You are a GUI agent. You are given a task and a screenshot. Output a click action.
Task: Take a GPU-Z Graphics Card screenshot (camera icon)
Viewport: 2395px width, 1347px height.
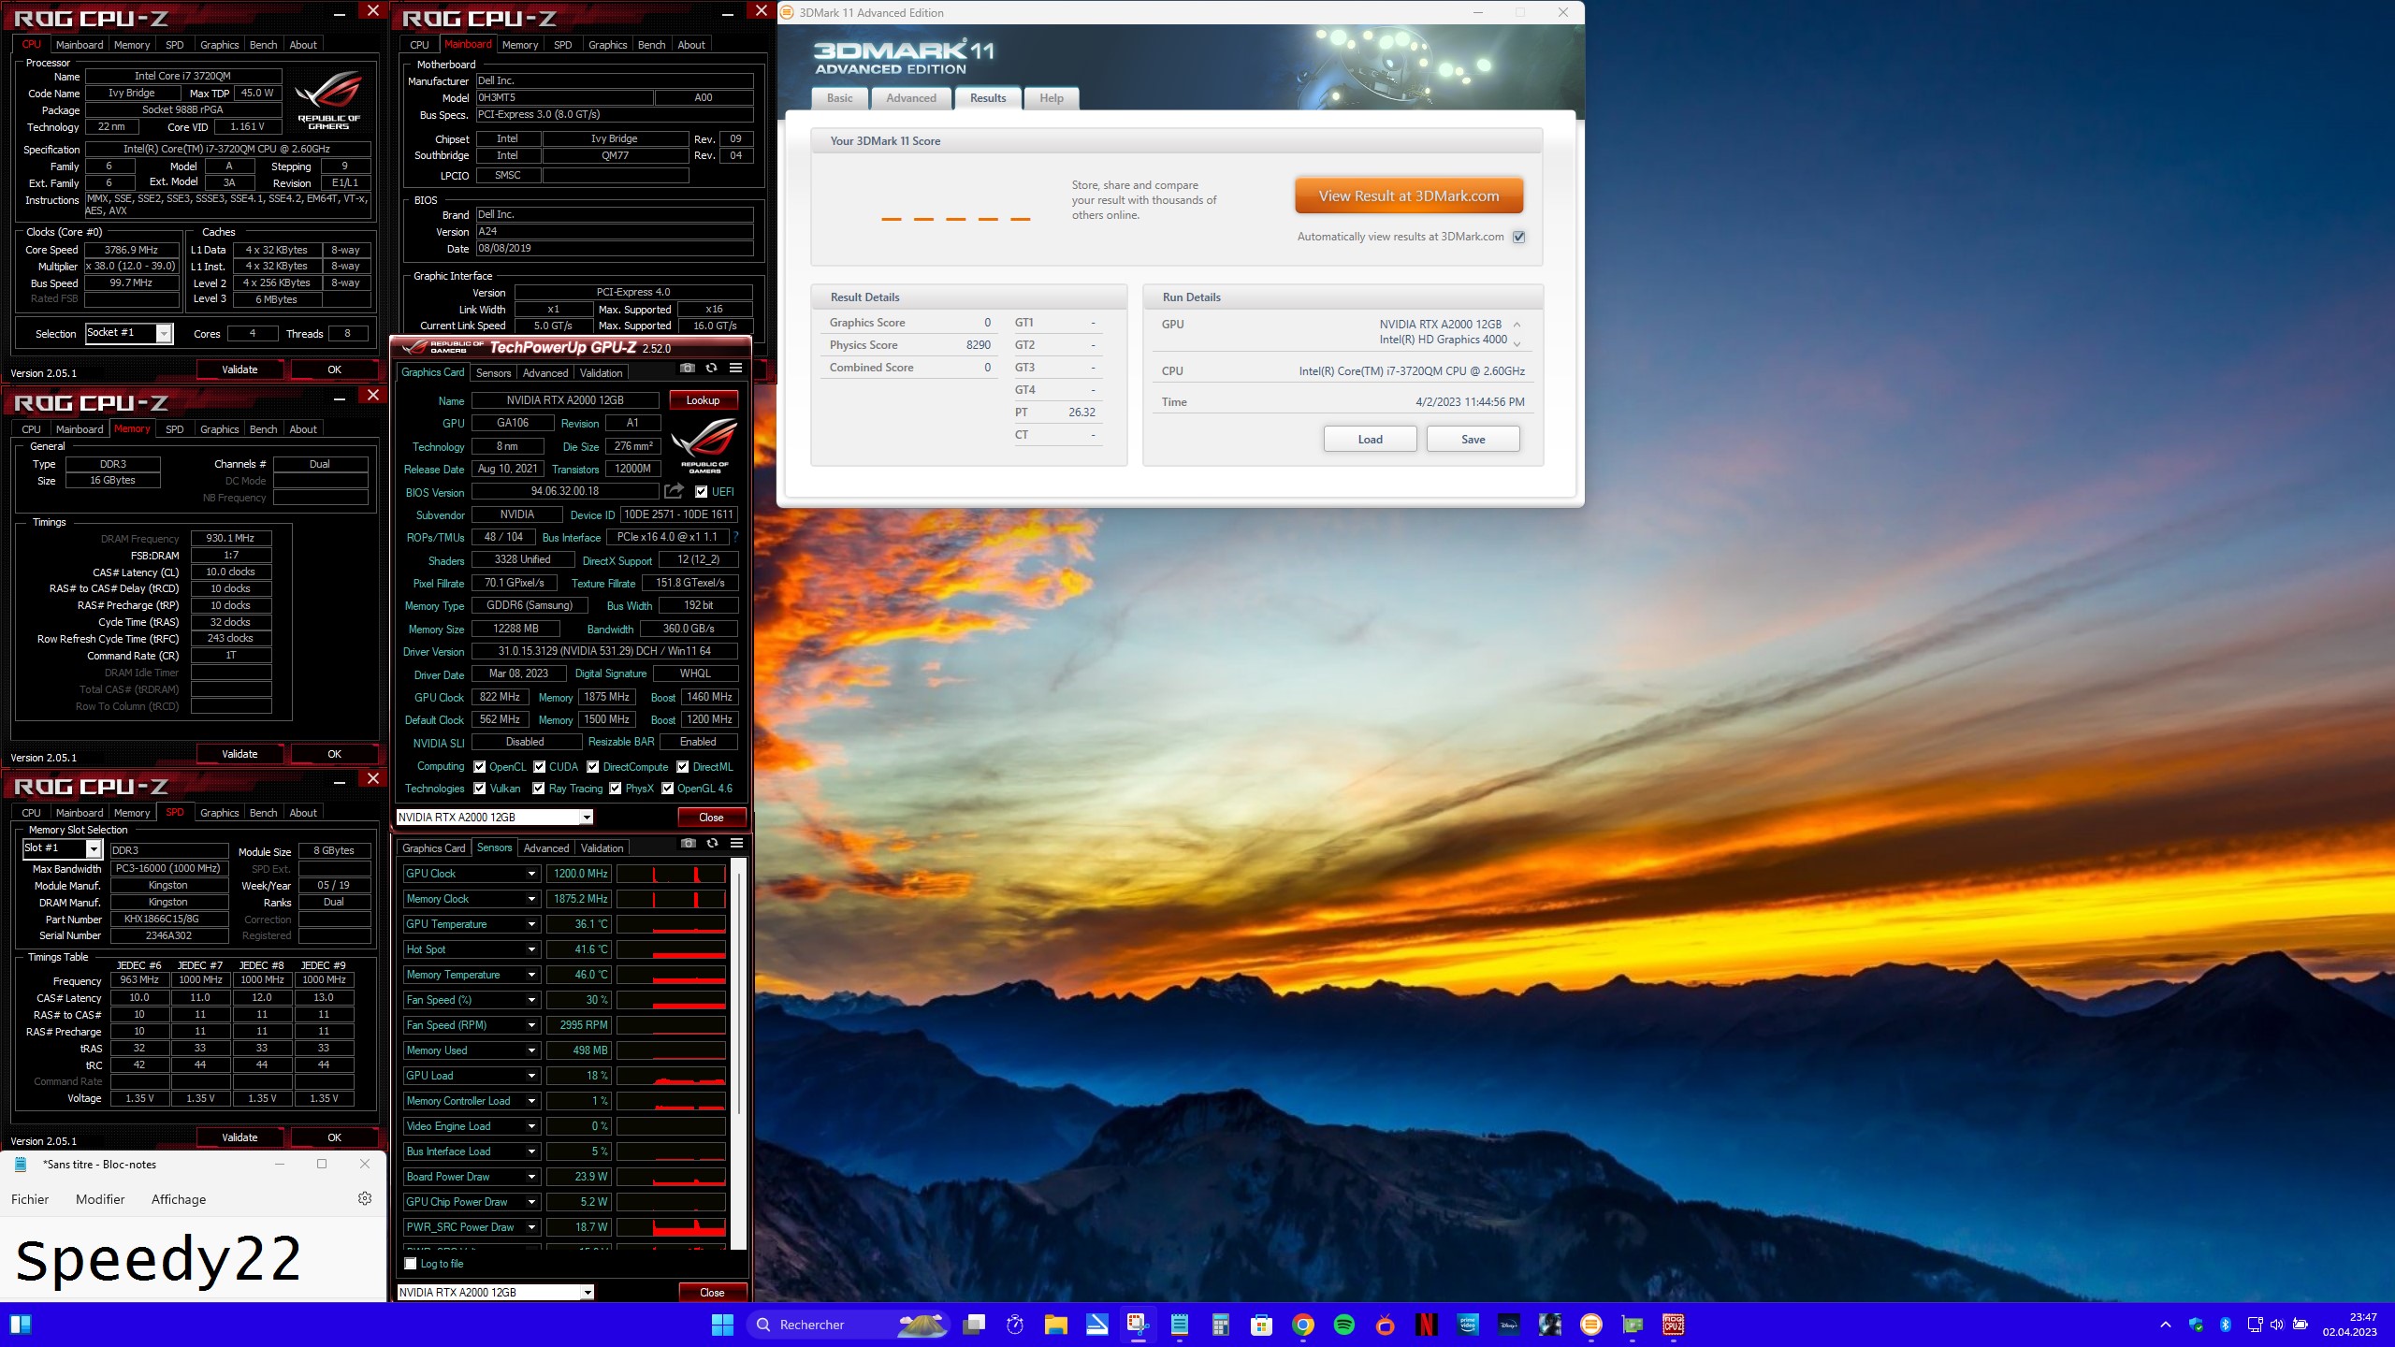688,369
